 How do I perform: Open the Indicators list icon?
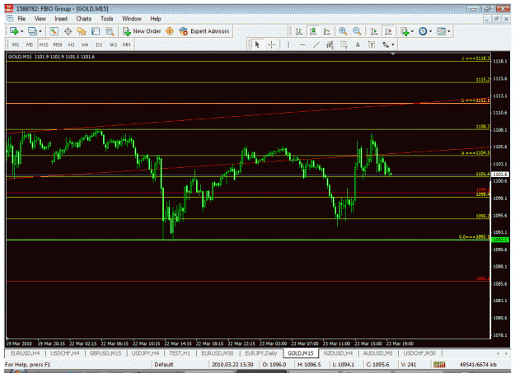[x=405, y=31]
